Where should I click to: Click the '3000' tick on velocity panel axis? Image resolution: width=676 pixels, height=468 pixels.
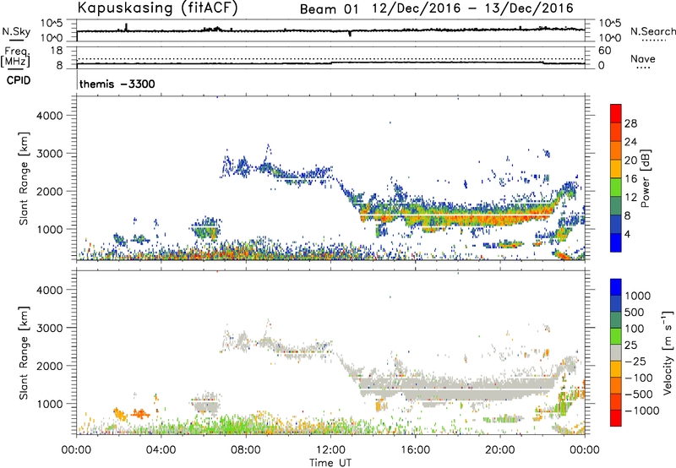click(x=50, y=328)
